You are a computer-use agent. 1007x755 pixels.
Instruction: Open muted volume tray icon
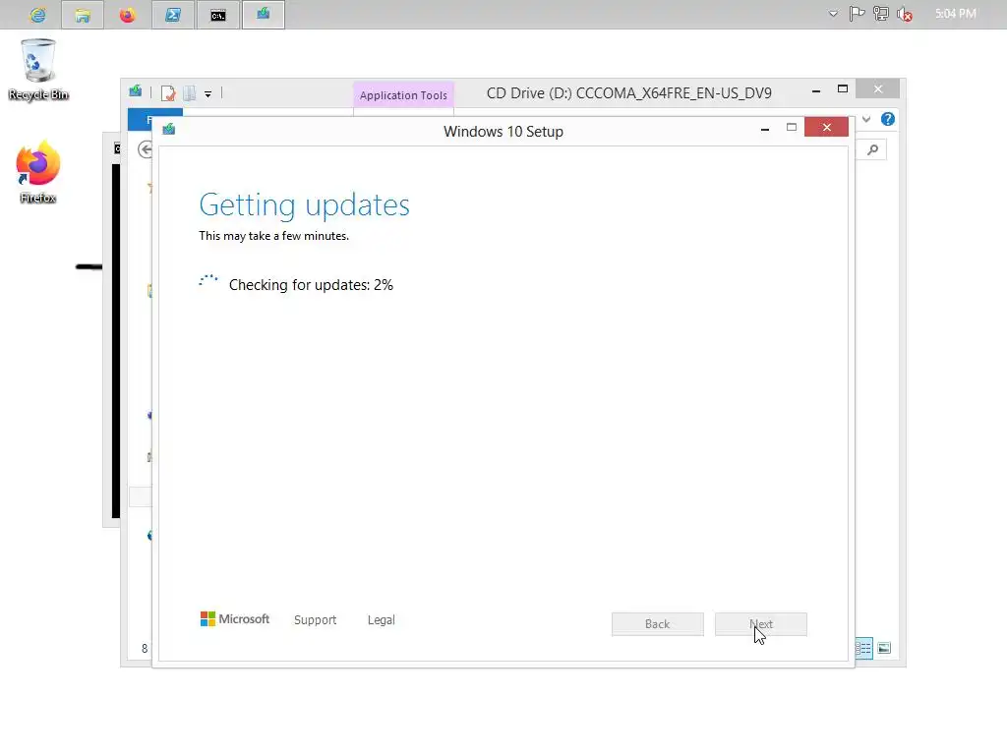[905, 14]
